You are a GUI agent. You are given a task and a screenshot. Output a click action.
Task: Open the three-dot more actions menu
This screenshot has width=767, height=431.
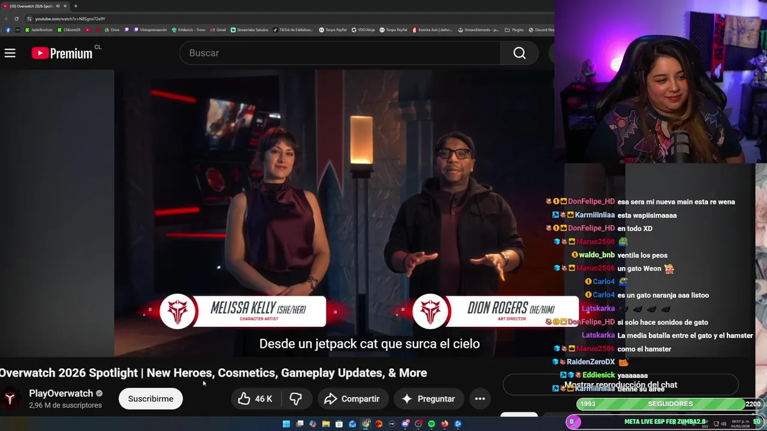[x=480, y=399]
